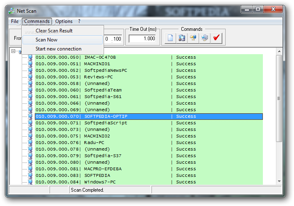294x206 pixels.
Task: Click the computer icon beside MACPRO-EFDEBA
Action: pyautogui.click(x=30, y=169)
